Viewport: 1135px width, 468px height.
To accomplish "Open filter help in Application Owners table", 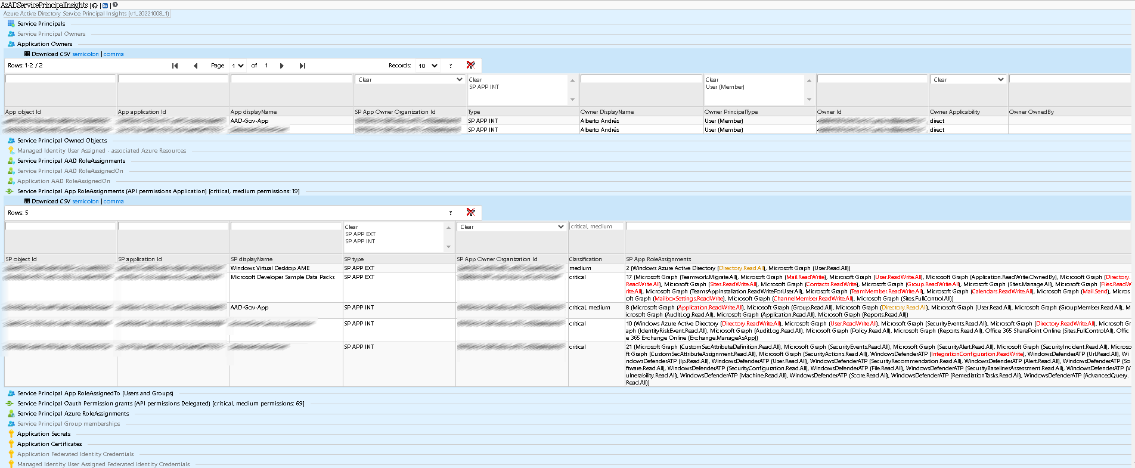I will pos(451,66).
